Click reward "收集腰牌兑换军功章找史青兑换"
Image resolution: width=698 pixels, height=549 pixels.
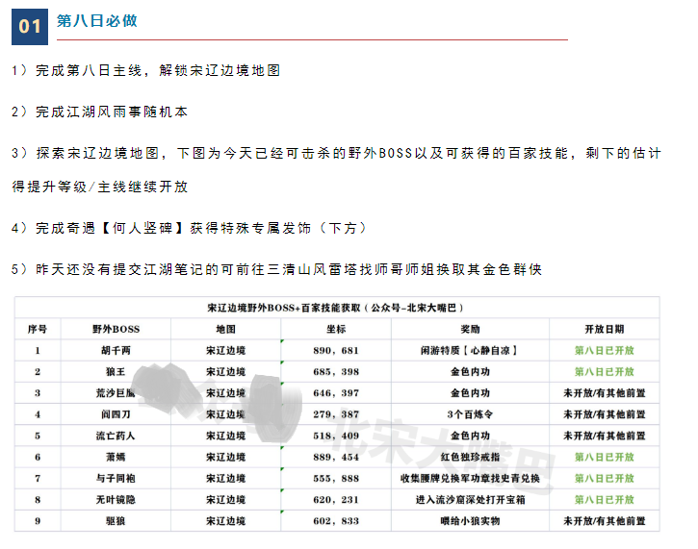tap(470, 478)
